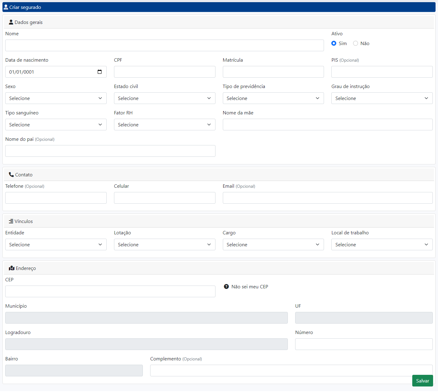
Task: Click the Não sei meu CEP link
Action: point(249,286)
